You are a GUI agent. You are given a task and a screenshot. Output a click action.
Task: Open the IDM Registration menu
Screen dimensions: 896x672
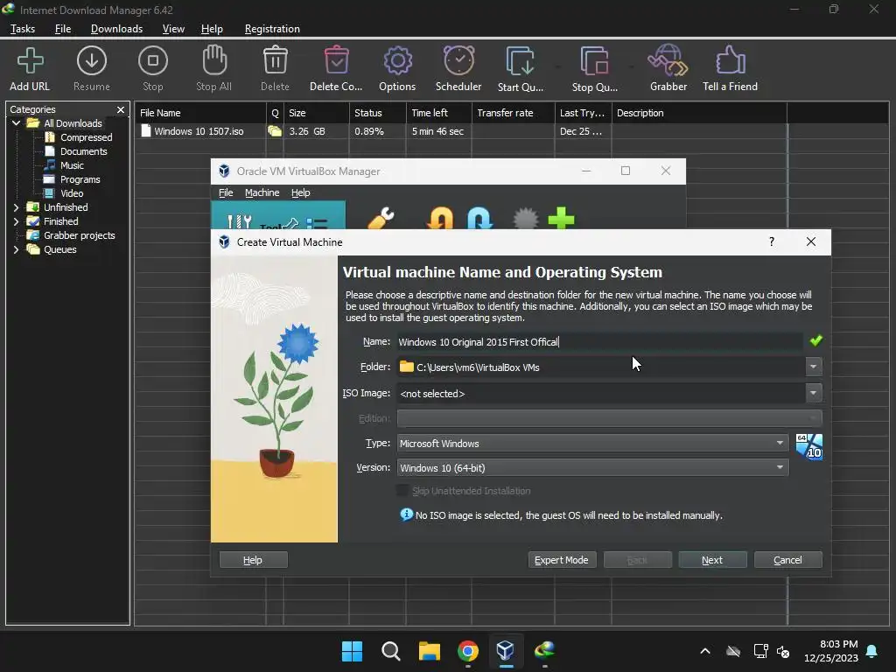tap(272, 29)
